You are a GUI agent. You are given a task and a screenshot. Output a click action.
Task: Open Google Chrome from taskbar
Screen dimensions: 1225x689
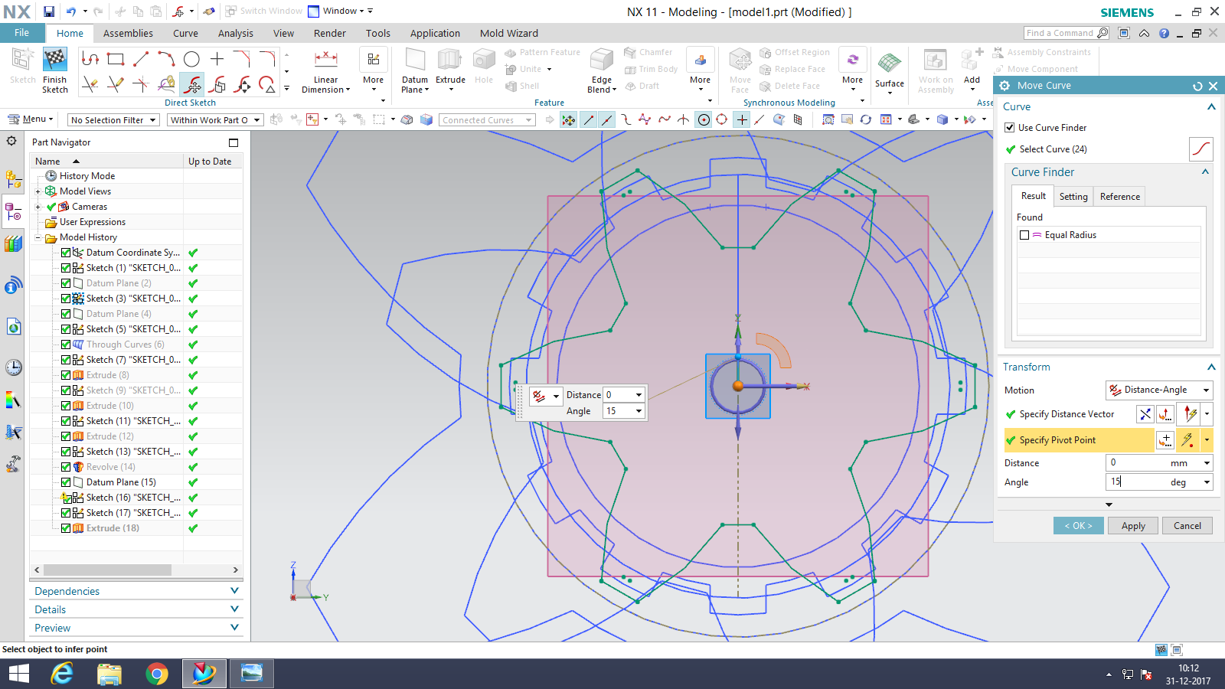[157, 674]
